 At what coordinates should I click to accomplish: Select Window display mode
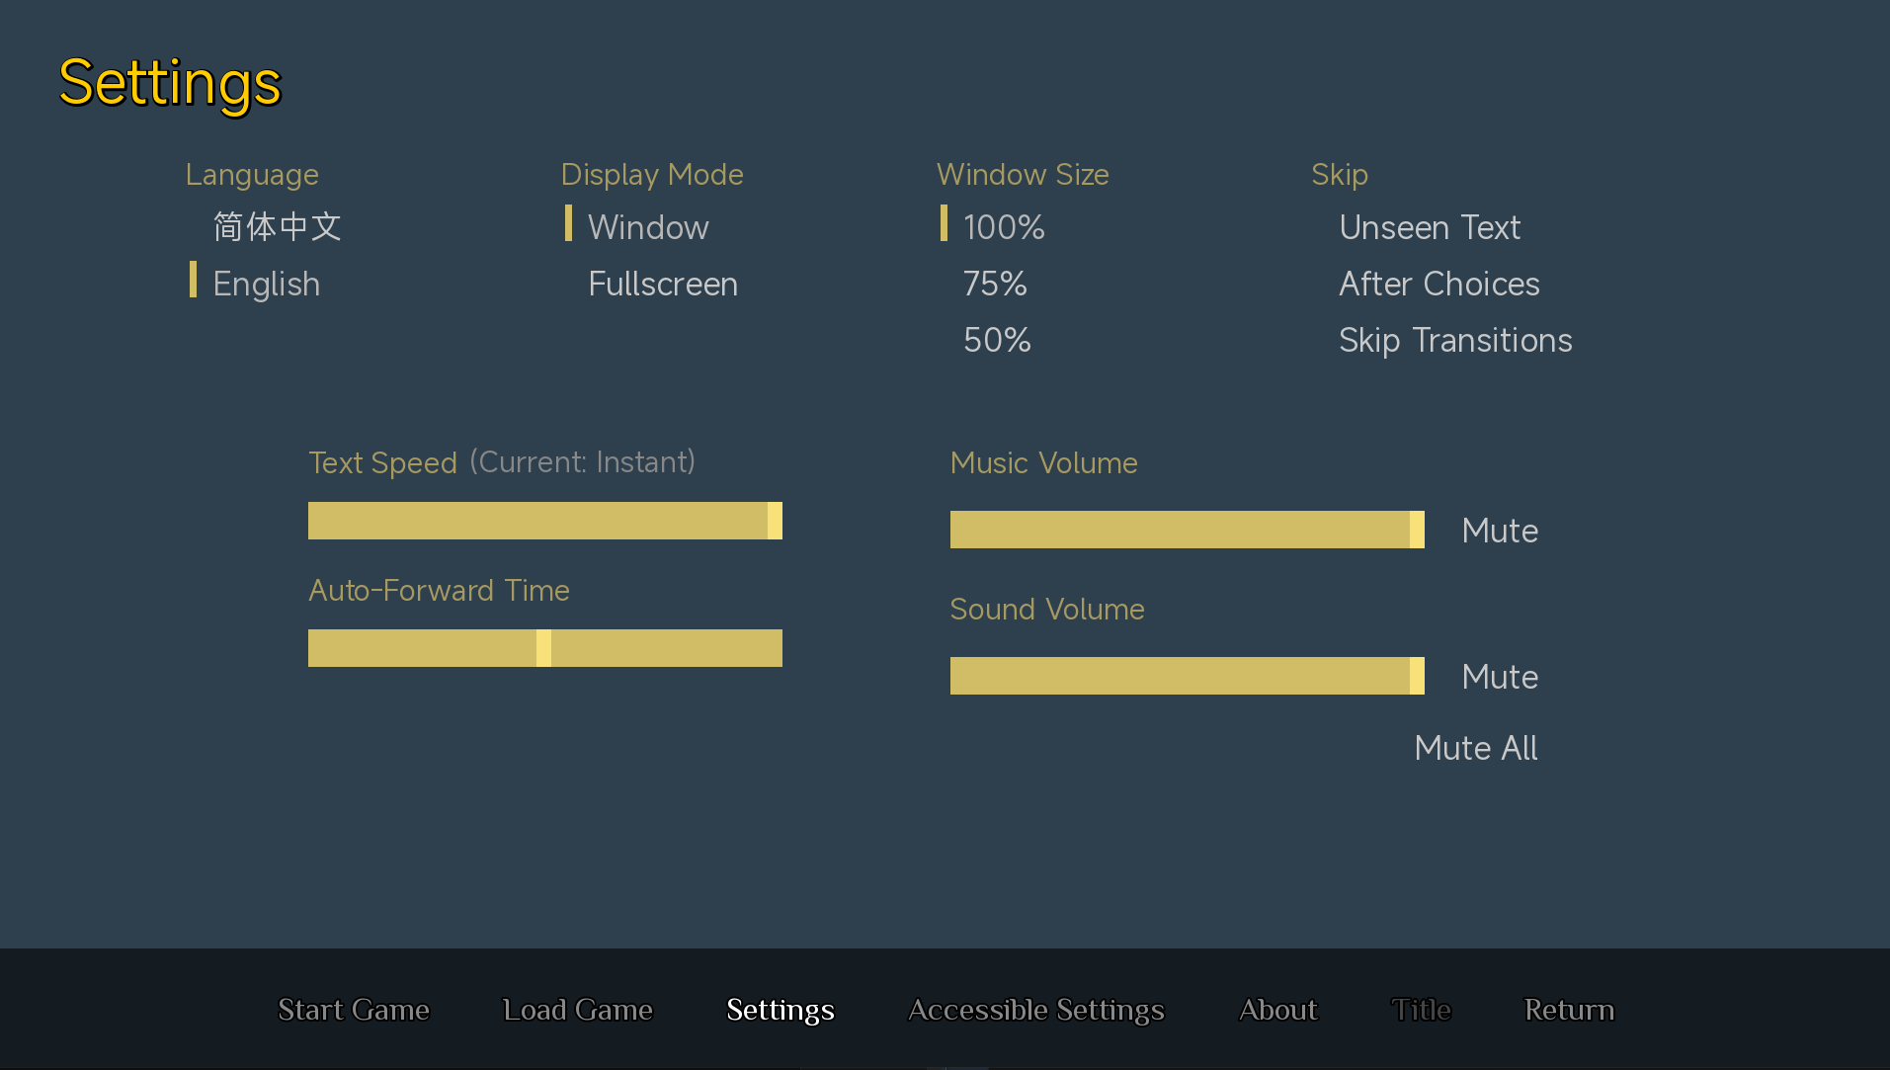648,227
